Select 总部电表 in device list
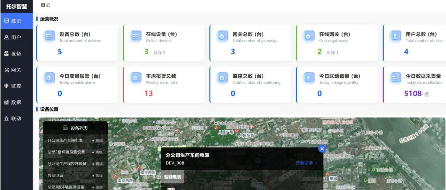 (75, 175)
